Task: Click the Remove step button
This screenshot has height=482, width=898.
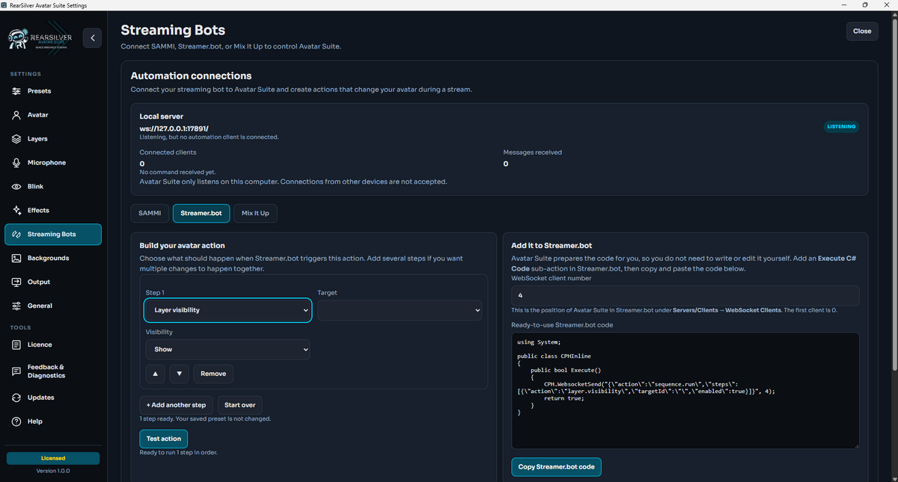Action: tap(213, 374)
